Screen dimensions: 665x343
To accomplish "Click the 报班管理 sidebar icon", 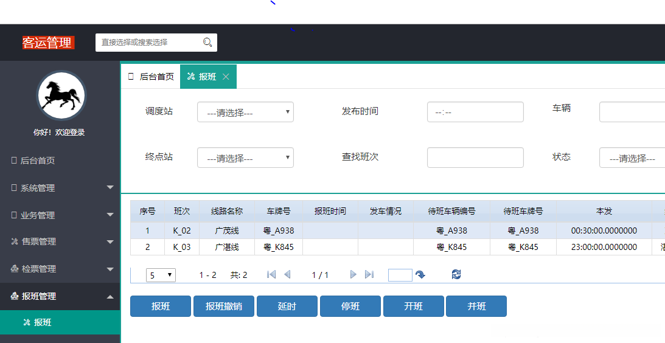I will (15, 296).
